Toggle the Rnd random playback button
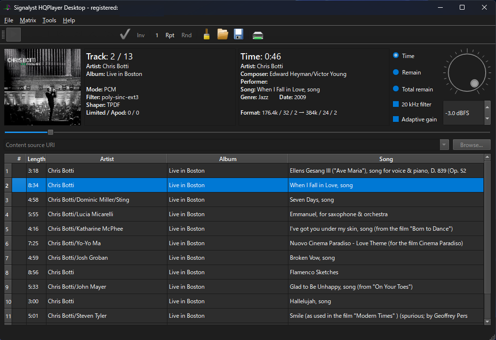The width and height of the screenshot is (496, 340). coord(186,35)
